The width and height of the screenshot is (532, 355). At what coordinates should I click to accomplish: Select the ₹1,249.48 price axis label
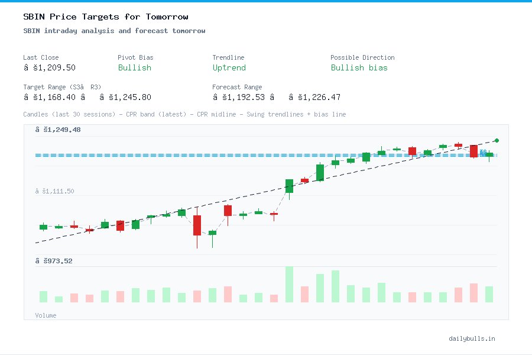[x=57, y=129]
